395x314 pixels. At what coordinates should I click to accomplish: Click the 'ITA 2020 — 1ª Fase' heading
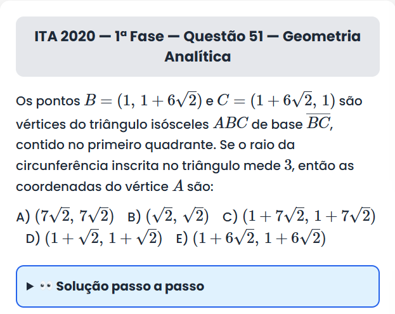pyautogui.click(x=98, y=36)
